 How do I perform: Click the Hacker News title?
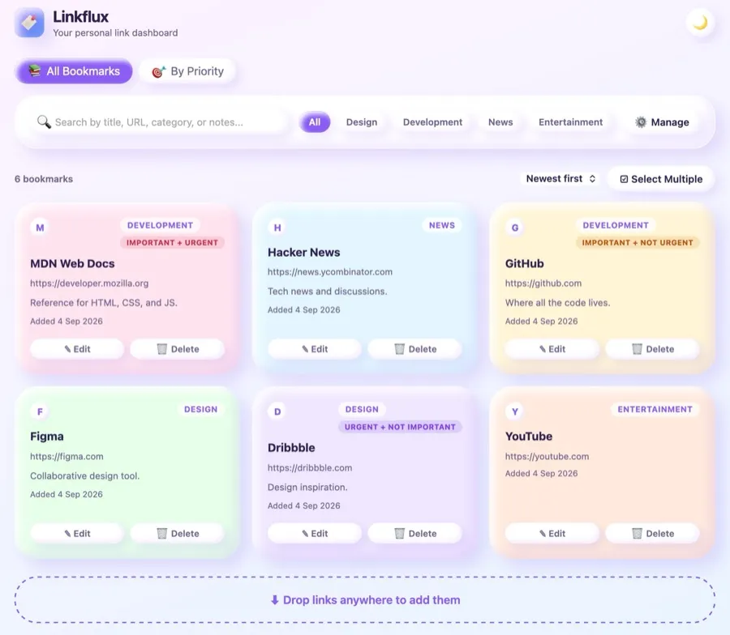tap(304, 253)
